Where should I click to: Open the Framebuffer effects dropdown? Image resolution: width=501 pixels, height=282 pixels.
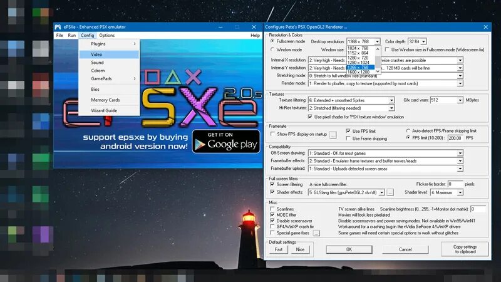pos(460,161)
